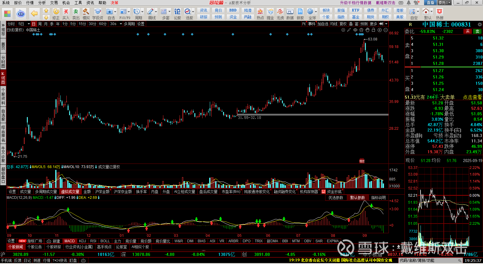Toggle 事件 events display

[312, 24]
